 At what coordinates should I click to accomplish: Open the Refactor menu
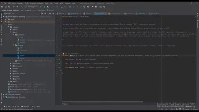(x=40, y=3)
